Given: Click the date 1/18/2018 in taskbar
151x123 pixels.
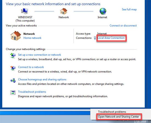Looking at the screenshot, I should tap(140, 122).
